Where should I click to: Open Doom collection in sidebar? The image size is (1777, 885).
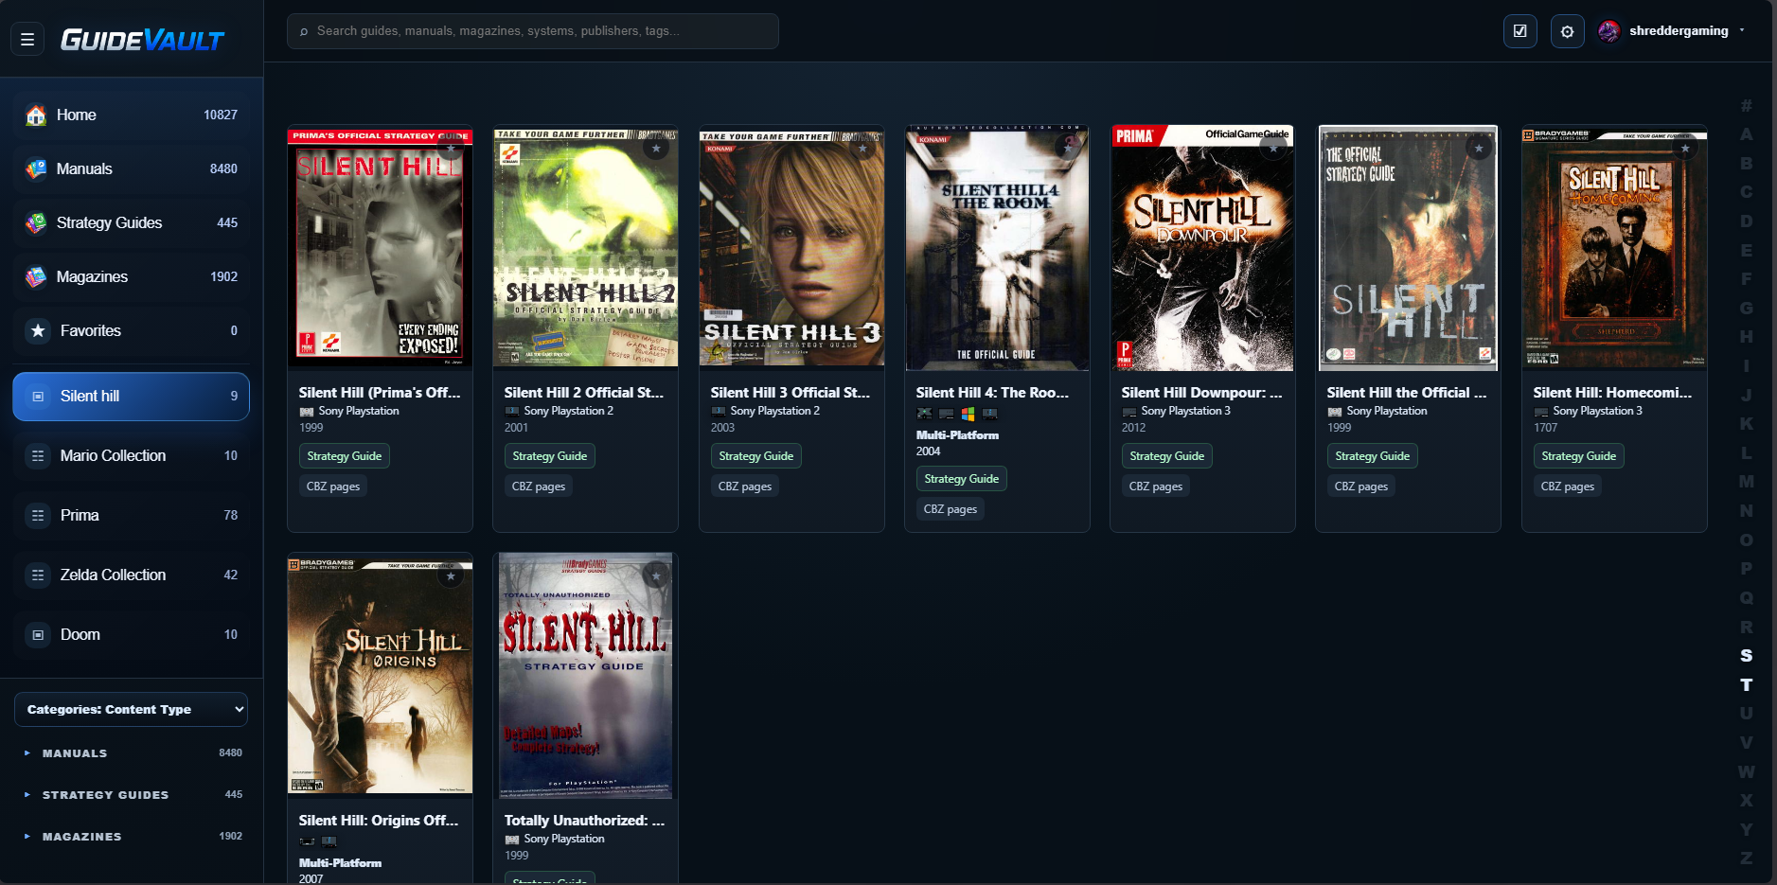click(131, 635)
